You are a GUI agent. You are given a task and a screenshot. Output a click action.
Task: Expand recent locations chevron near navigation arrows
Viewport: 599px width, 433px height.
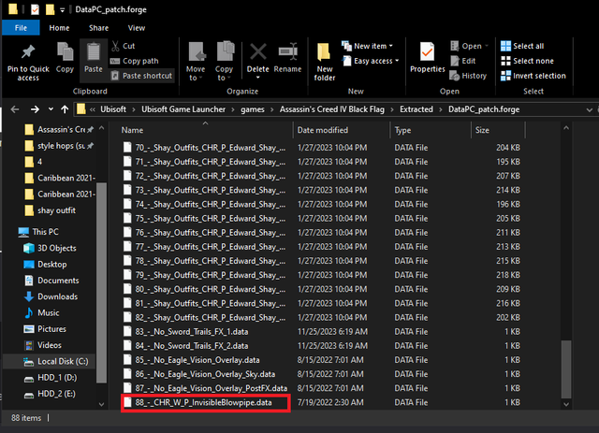click(51, 109)
